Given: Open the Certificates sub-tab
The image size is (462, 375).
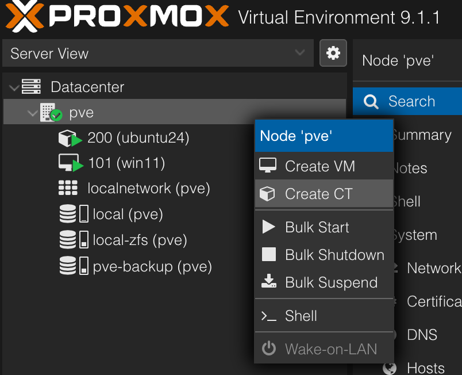Looking at the screenshot, I should (434, 301).
